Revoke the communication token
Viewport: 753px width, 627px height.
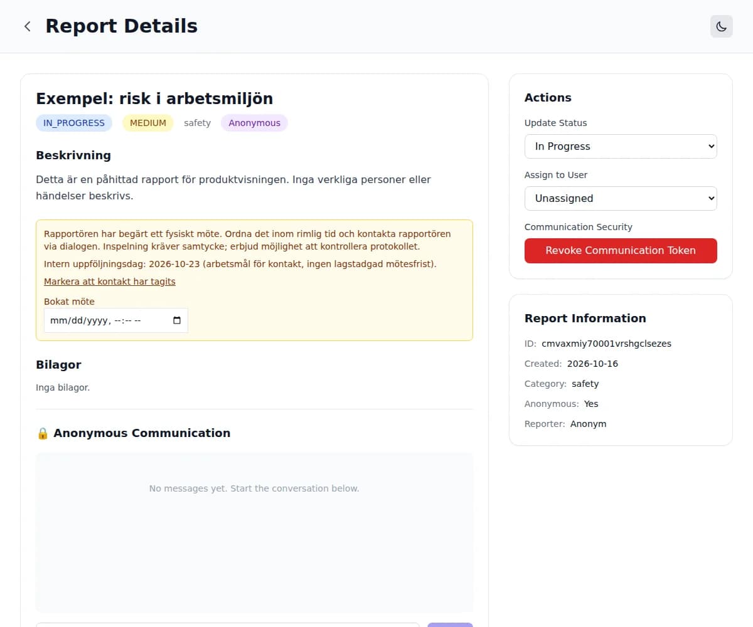[621, 250]
